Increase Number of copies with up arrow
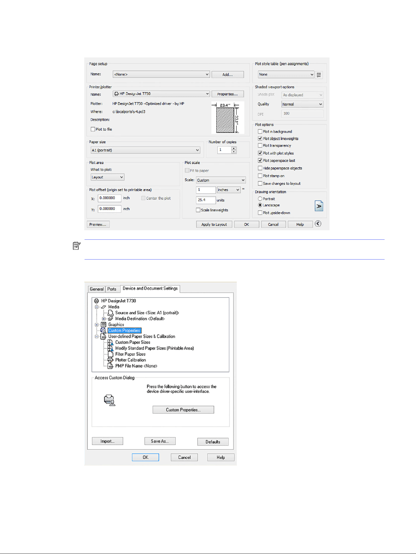Screen dimensions: 416x554 pos(234,148)
